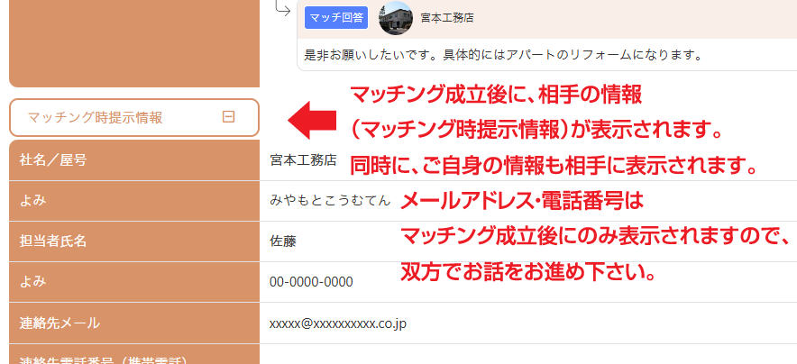Click the red メールアドレス・電話番号は annotation text
The height and width of the screenshot is (364, 797).
click(x=523, y=200)
